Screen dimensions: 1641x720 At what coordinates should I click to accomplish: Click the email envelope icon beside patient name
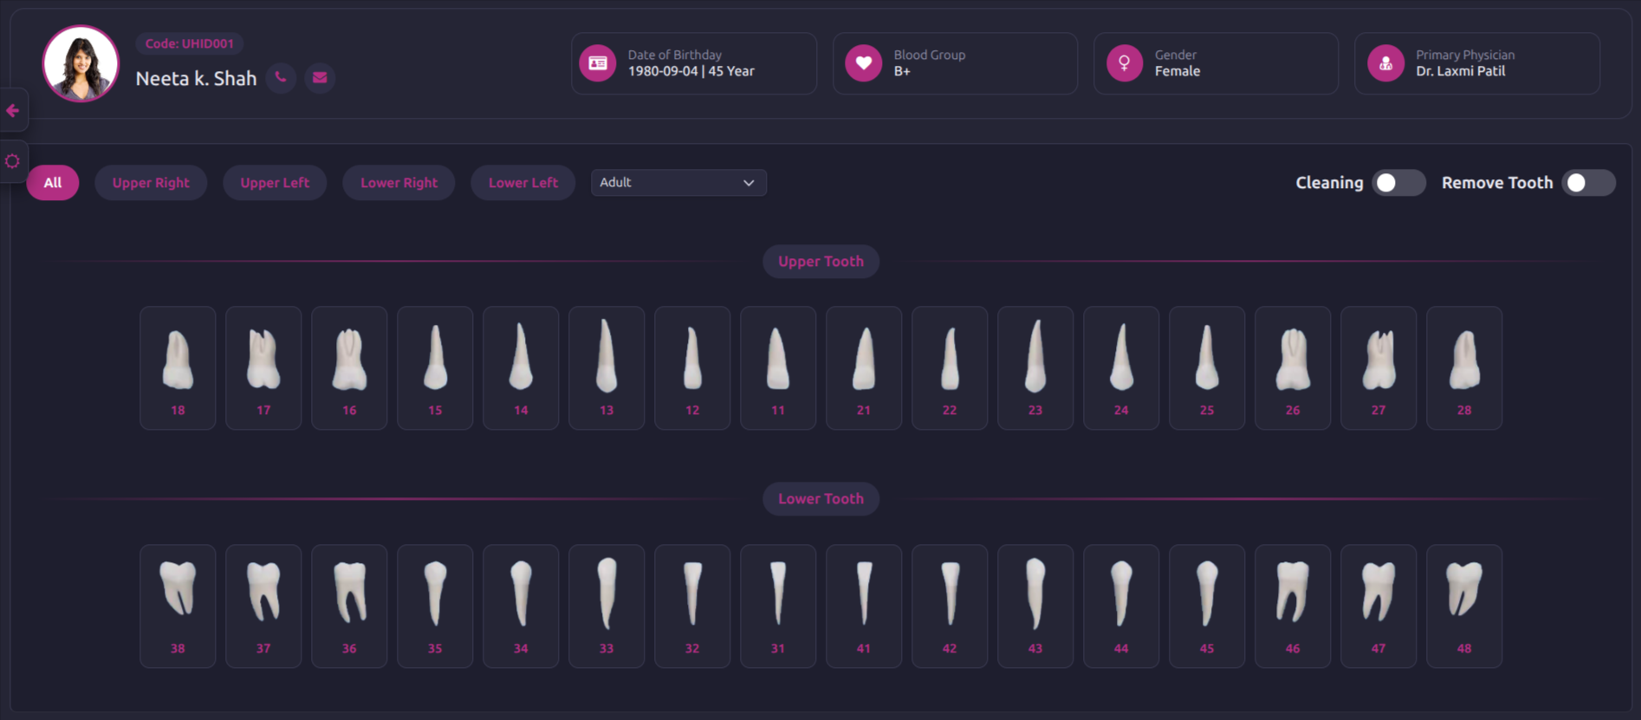[x=320, y=78]
